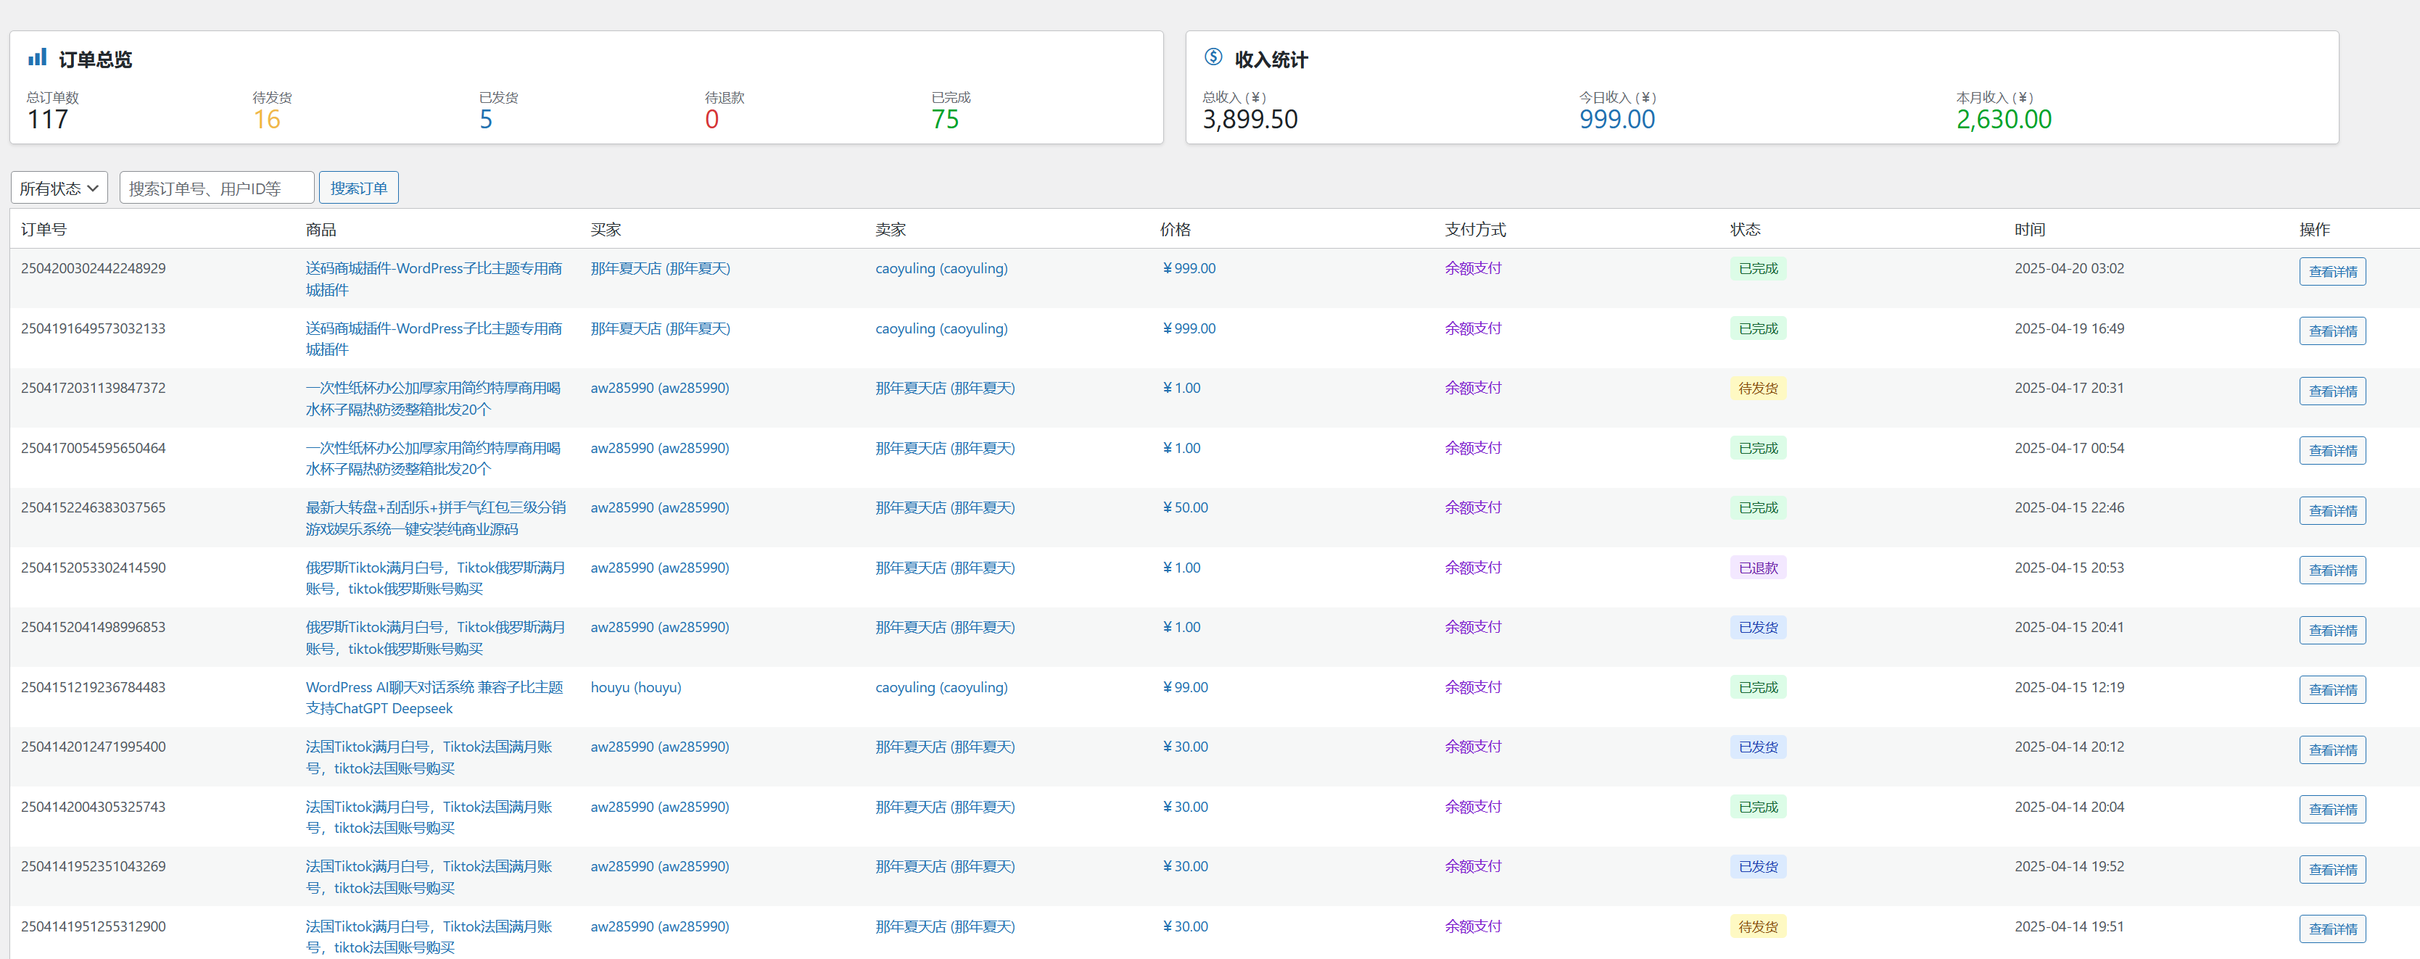Click 已发货 status badge of order 2504152041498996853
This screenshot has width=2420, height=959.
(1758, 628)
